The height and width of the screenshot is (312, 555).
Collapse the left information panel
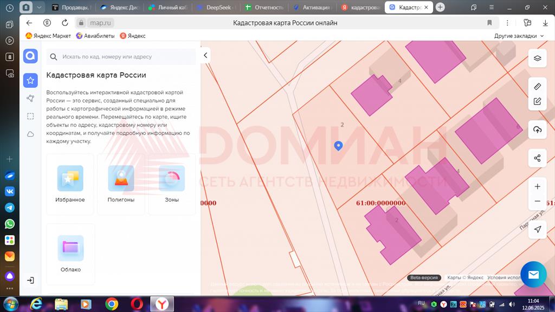point(205,55)
